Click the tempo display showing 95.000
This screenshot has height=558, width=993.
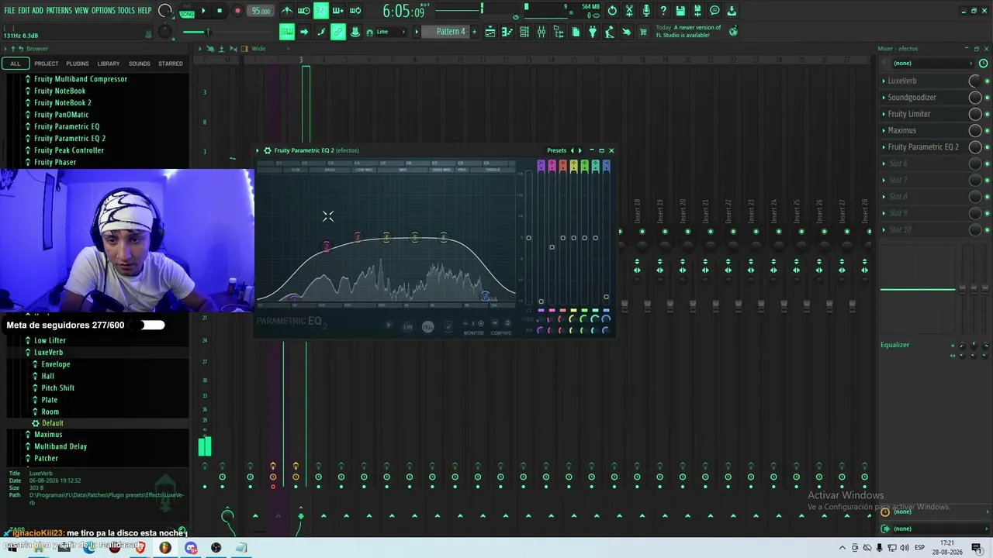click(261, 11)
